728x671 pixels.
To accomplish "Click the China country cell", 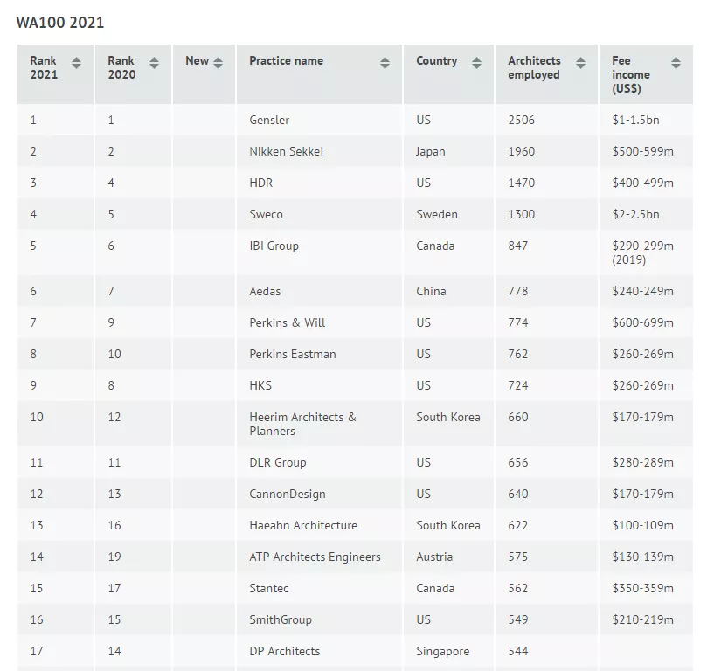I will pyautogui.click(x=449, y=292).
